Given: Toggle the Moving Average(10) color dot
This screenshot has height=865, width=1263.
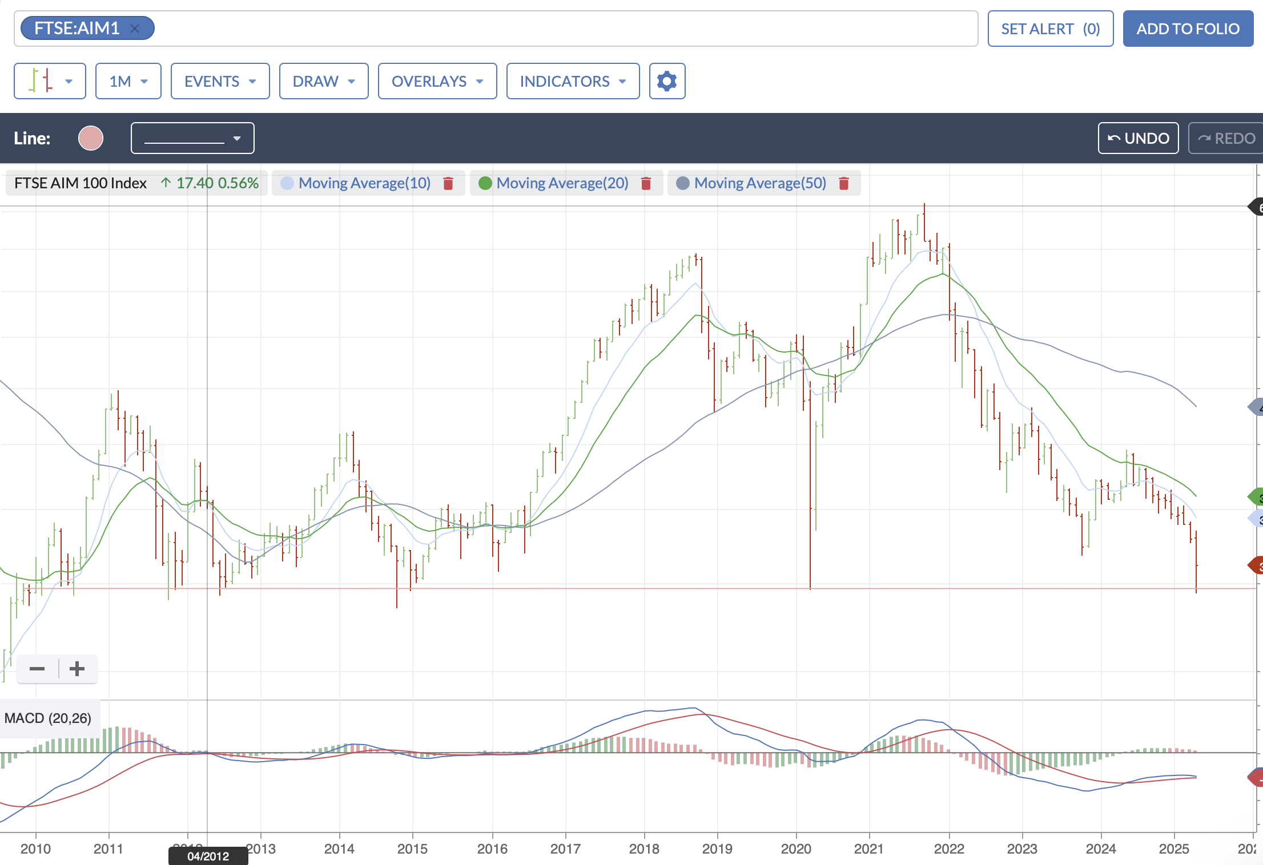Looking at the screenshot, I should tap(287, 183).
